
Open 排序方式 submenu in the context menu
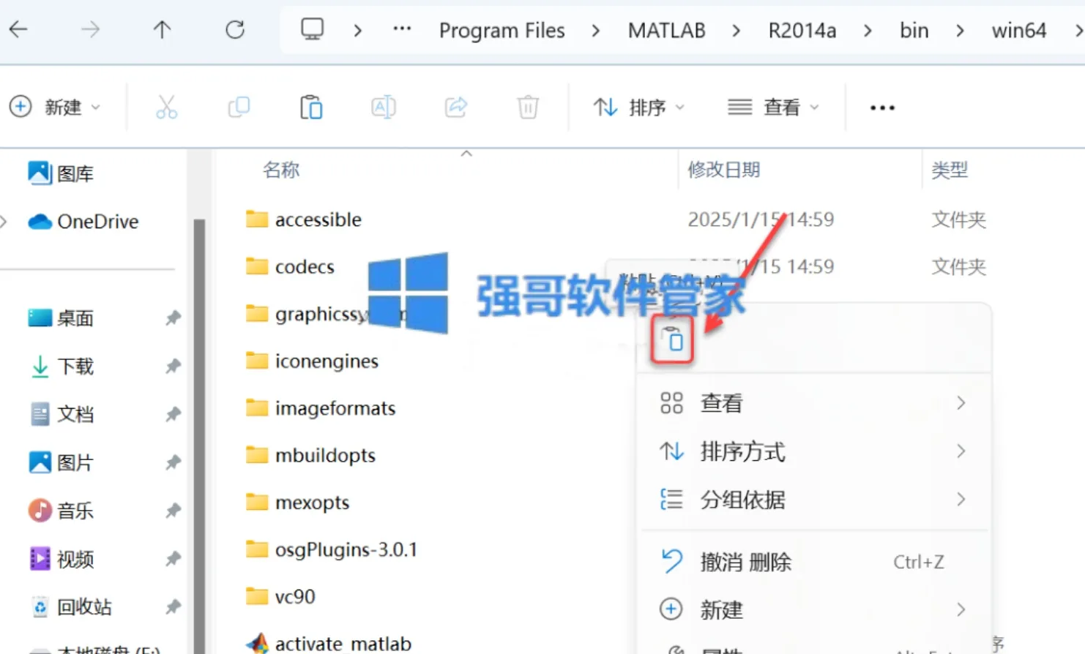coord(813,451)
